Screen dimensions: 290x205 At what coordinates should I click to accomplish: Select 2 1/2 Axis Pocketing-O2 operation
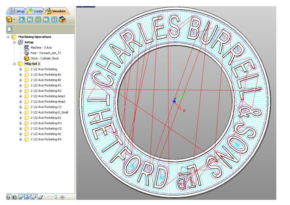coord(46,128)
